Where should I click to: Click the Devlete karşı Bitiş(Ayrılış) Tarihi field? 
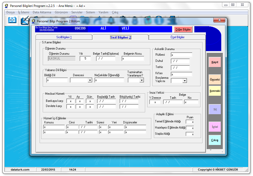coord(129,107)
